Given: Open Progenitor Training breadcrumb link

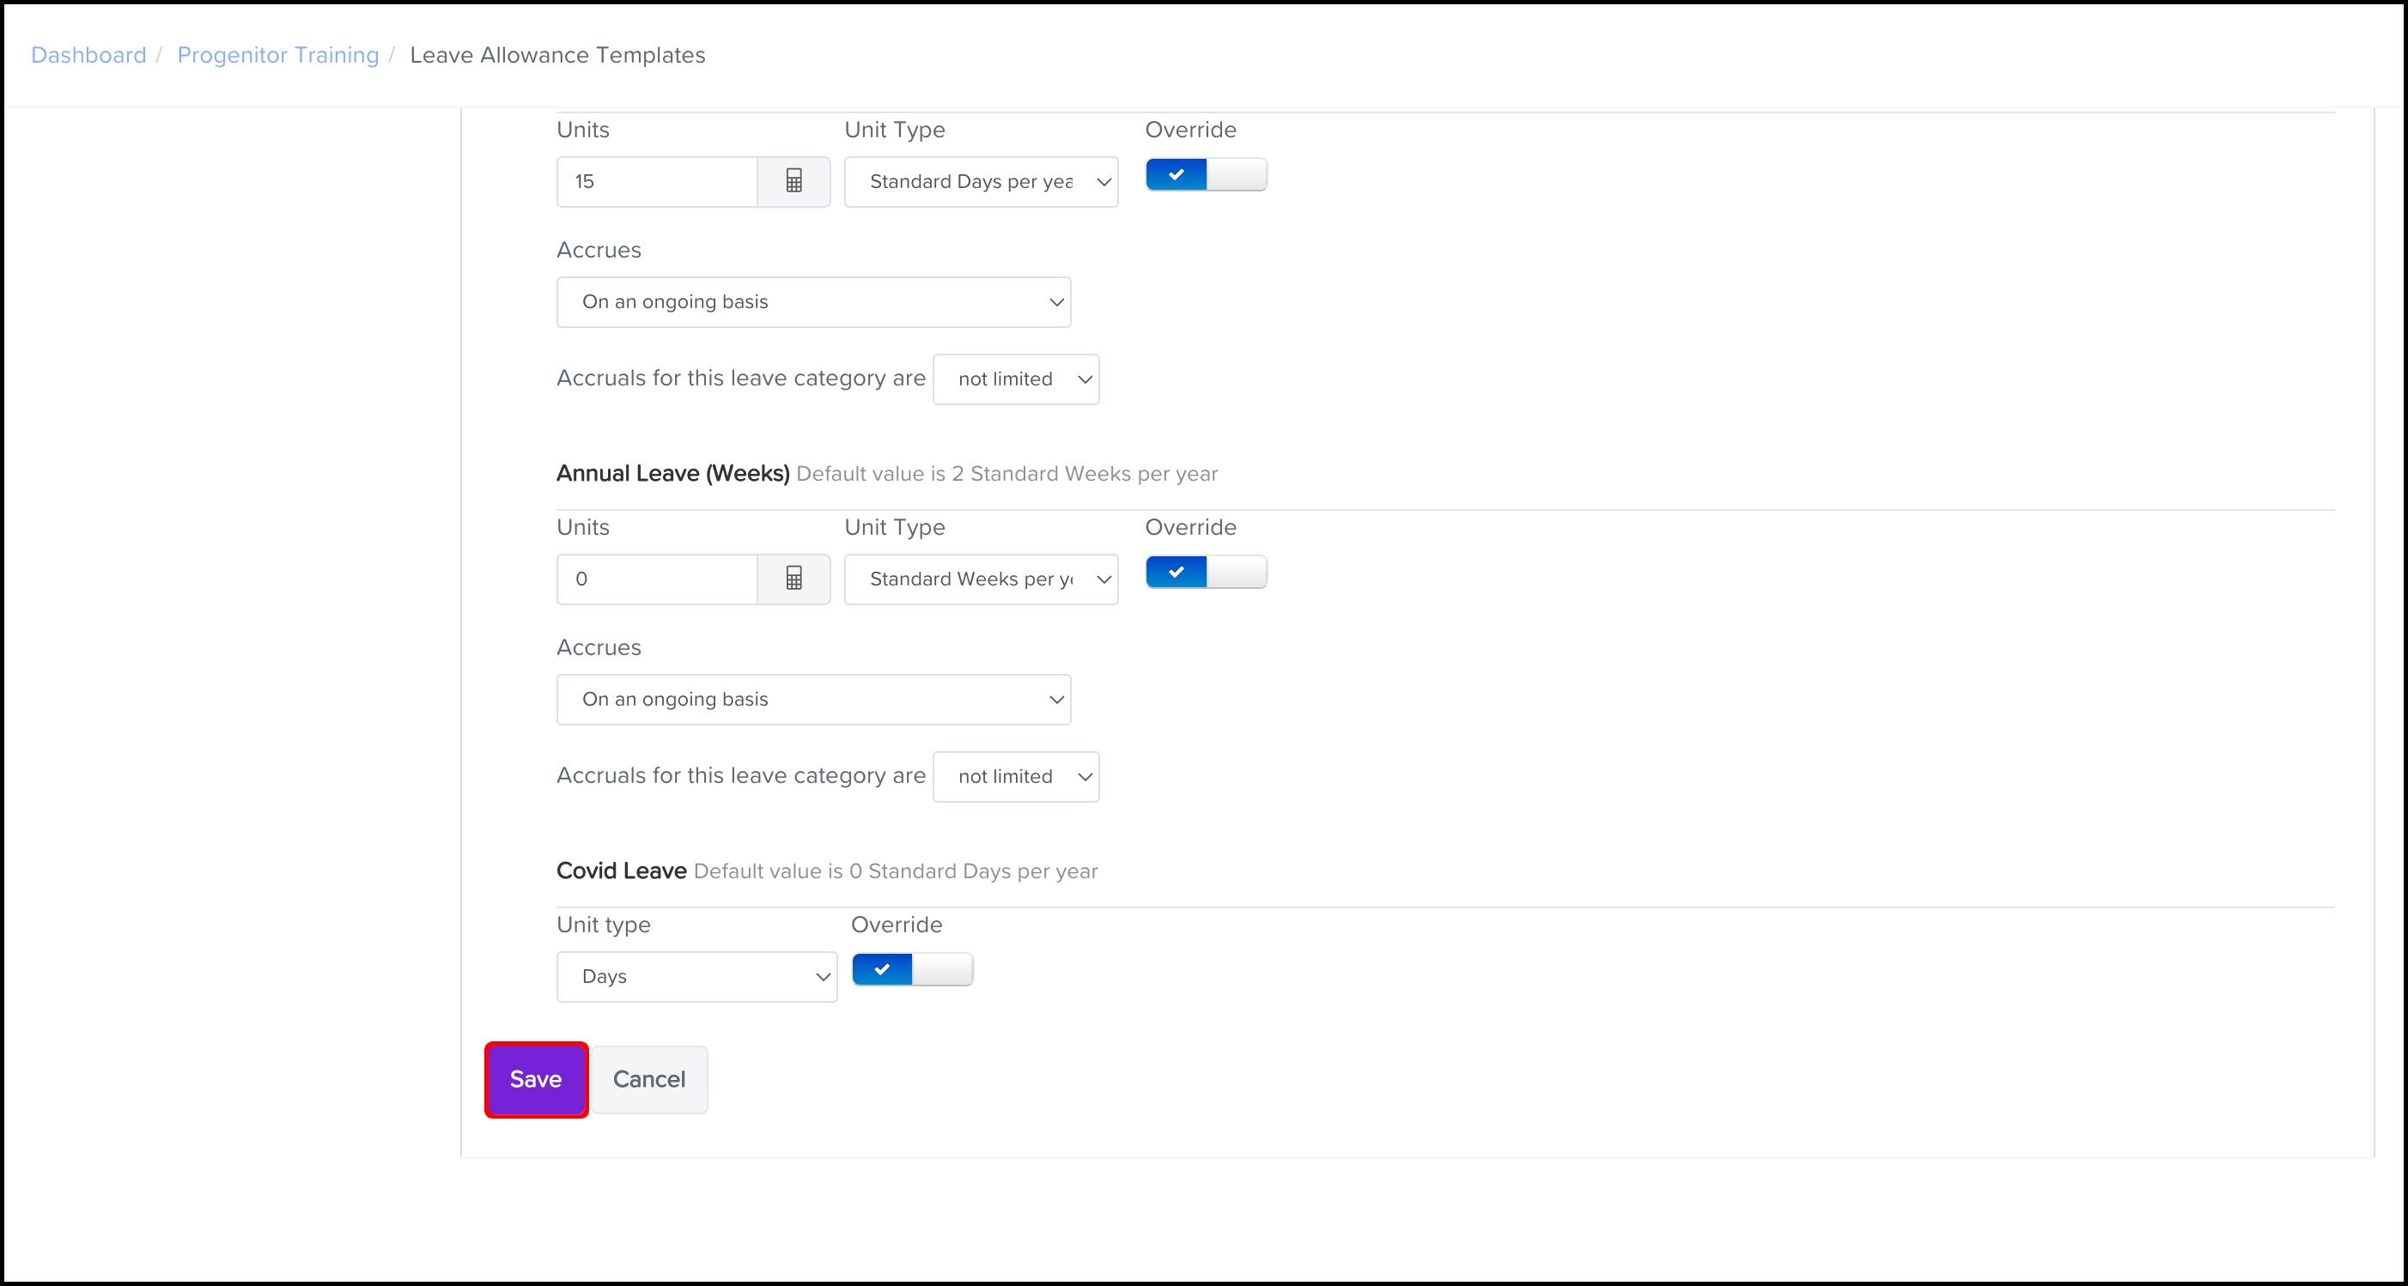Looking at the screenshot, I should (x=277, y=55).
